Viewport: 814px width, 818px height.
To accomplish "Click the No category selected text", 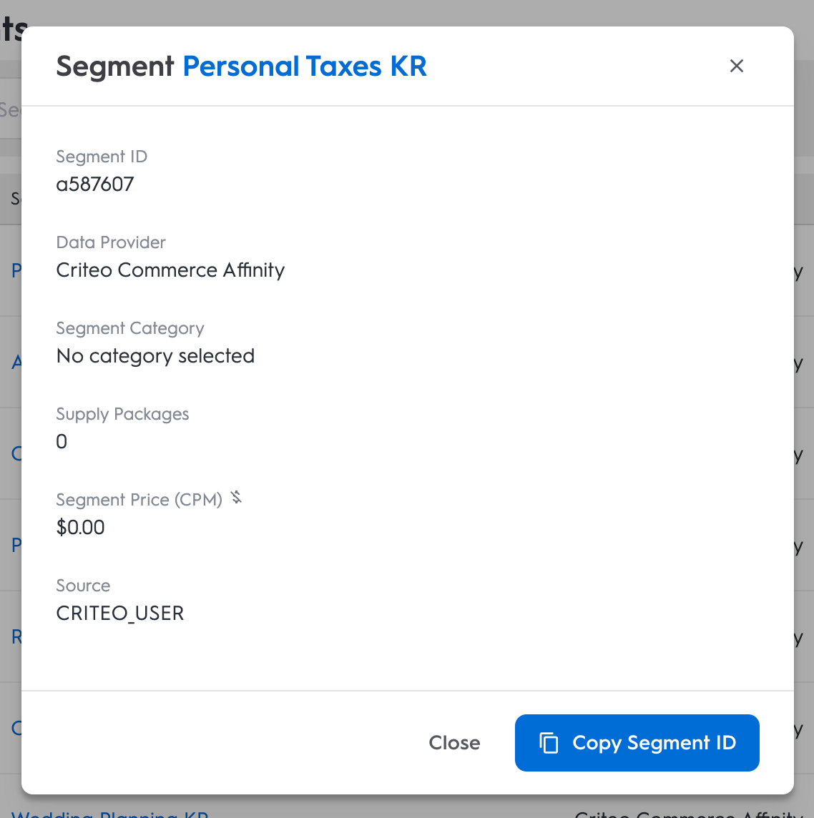I will [155, 356].
